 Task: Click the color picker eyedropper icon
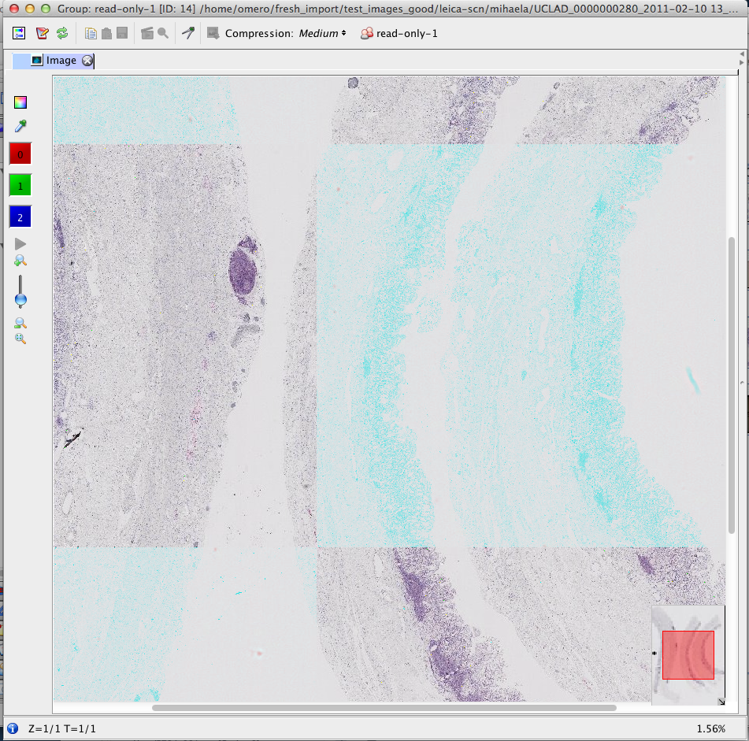tap(20, 126)
